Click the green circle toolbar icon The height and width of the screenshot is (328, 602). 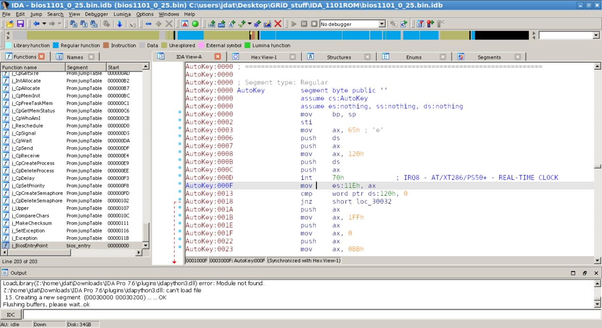pyautogui.click(x=195, y=24)
